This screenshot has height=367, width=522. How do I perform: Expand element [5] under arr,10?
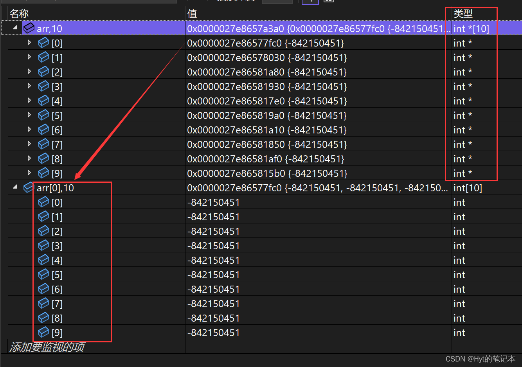point(29,115)
